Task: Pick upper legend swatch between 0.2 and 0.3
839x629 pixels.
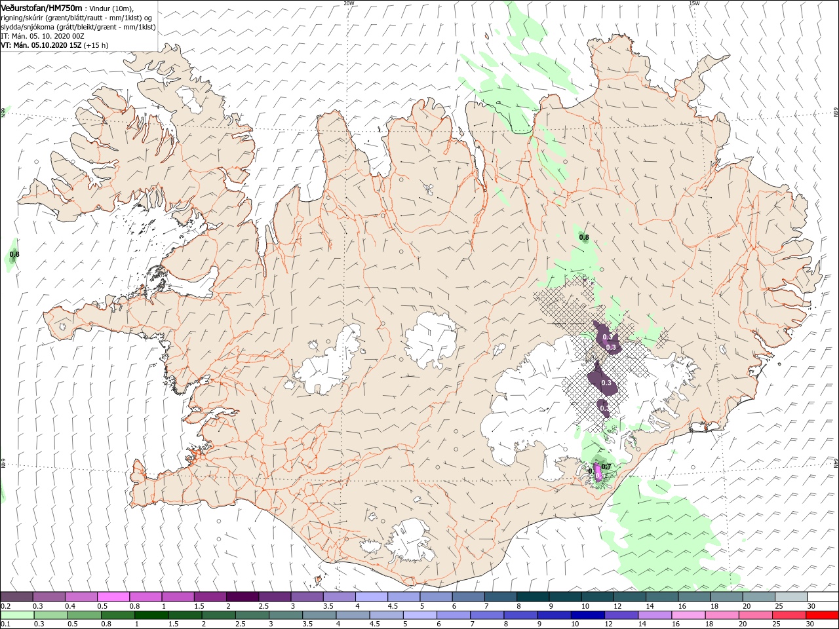Action: (x=17, y=597)
